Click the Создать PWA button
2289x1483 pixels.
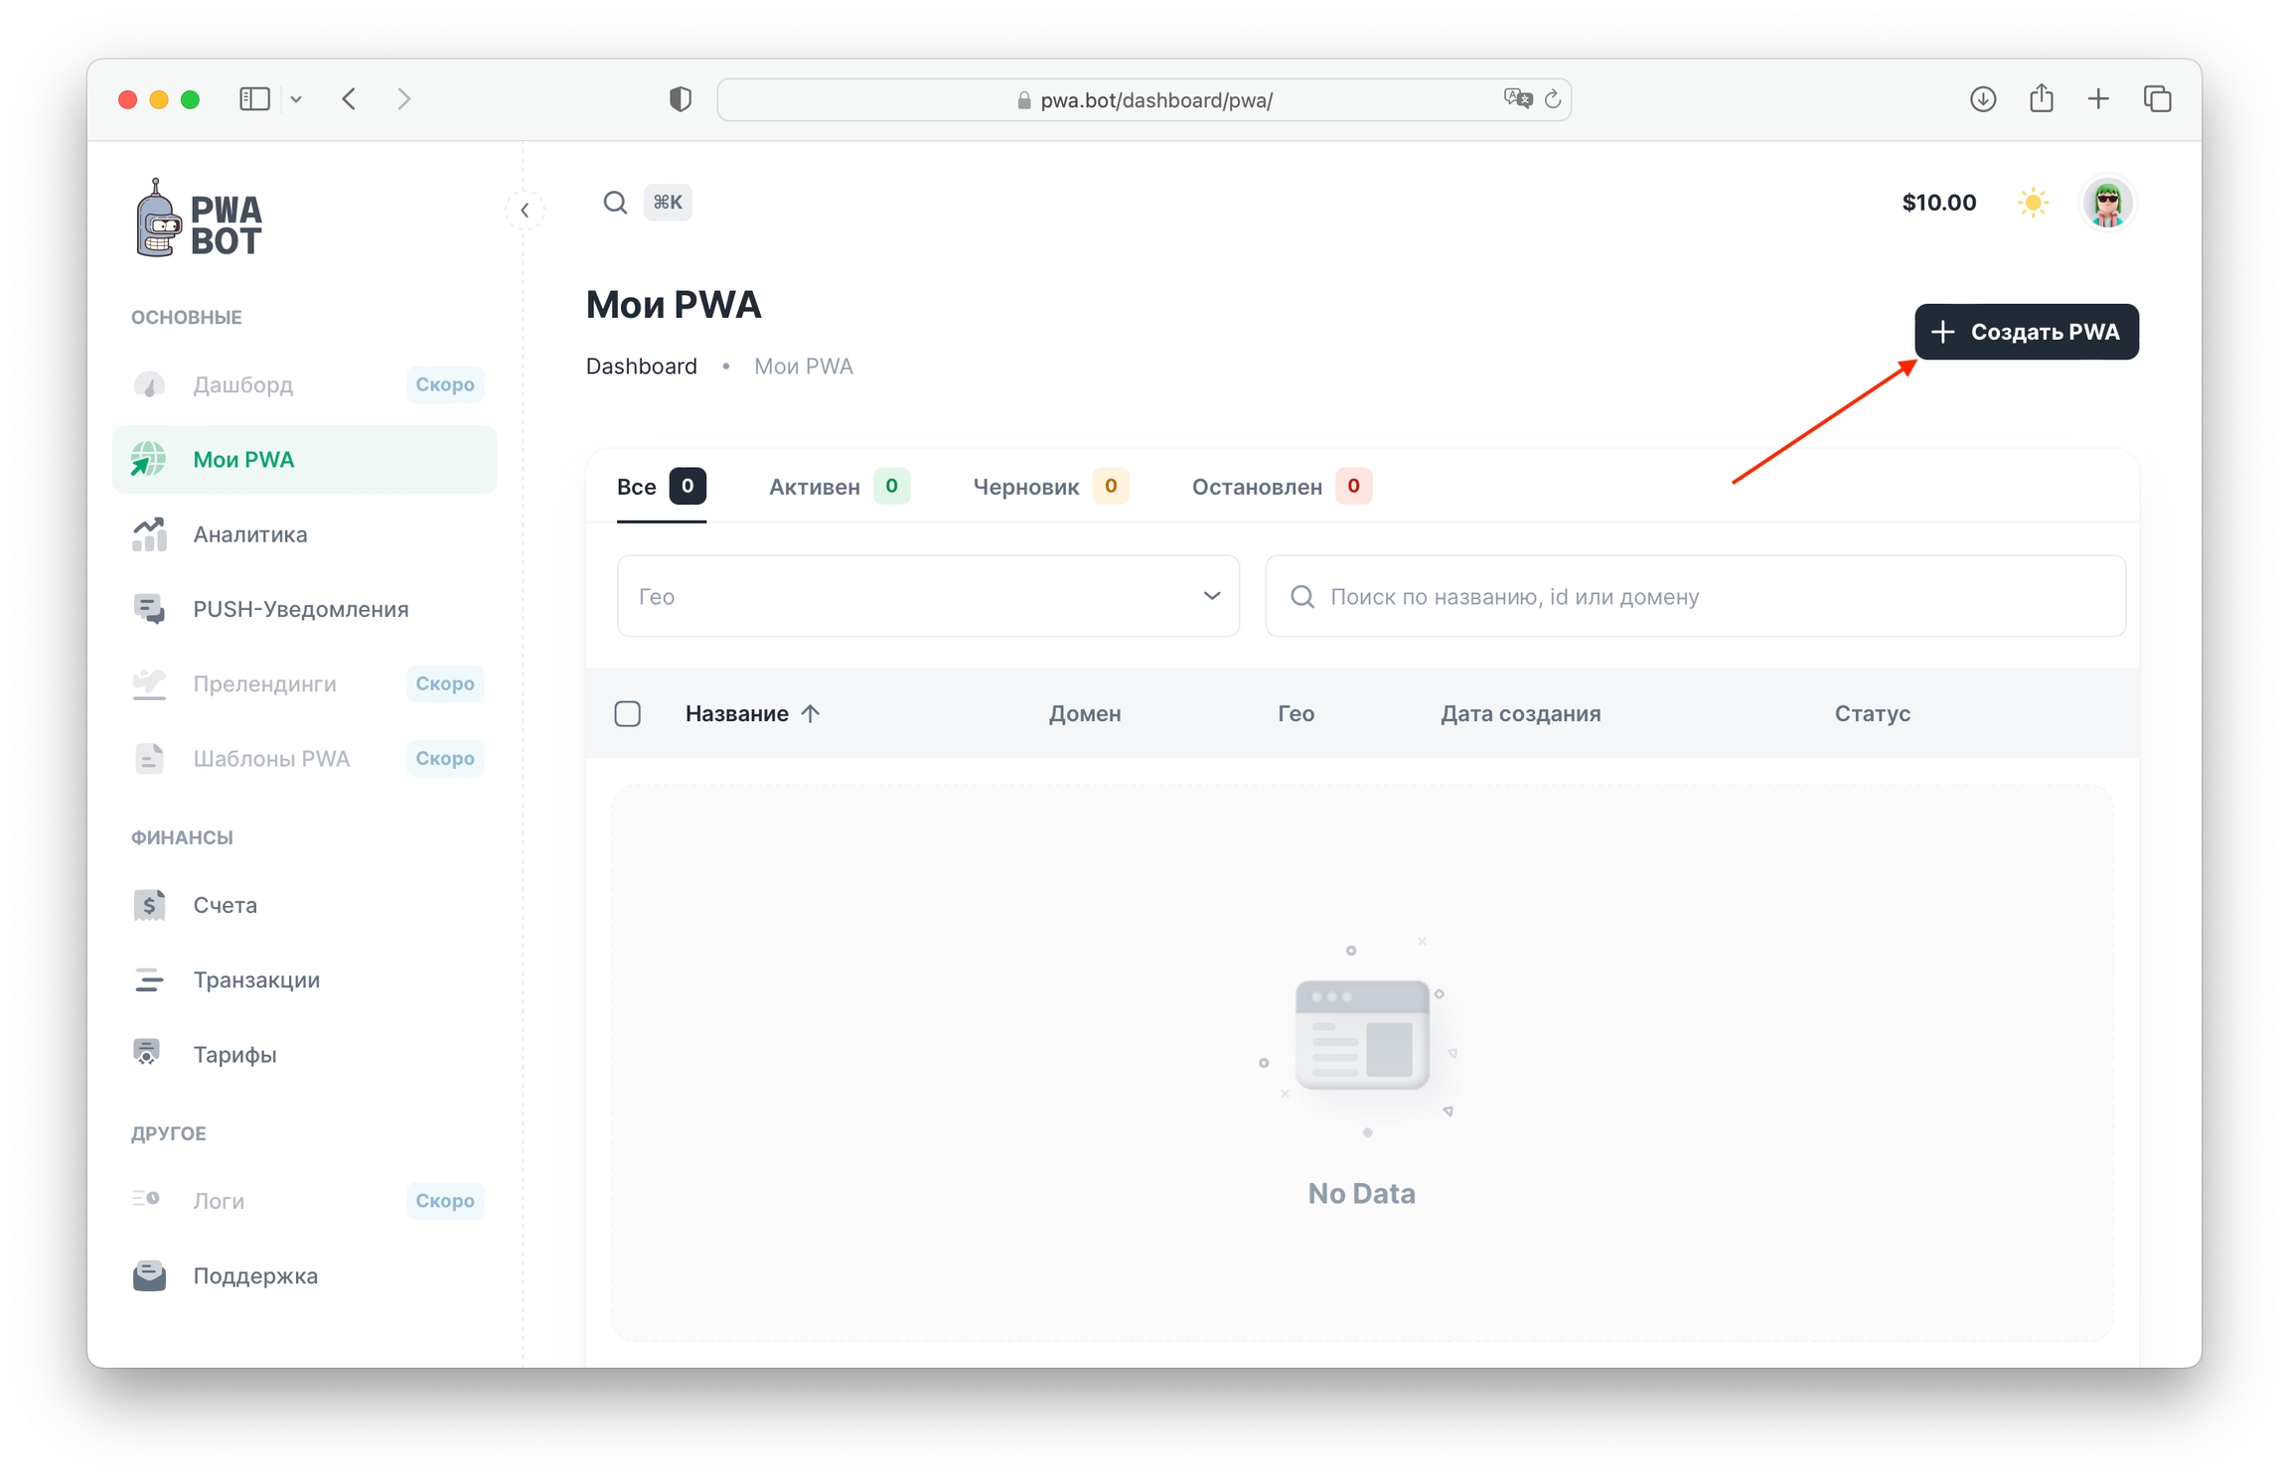coord(2026,332)
